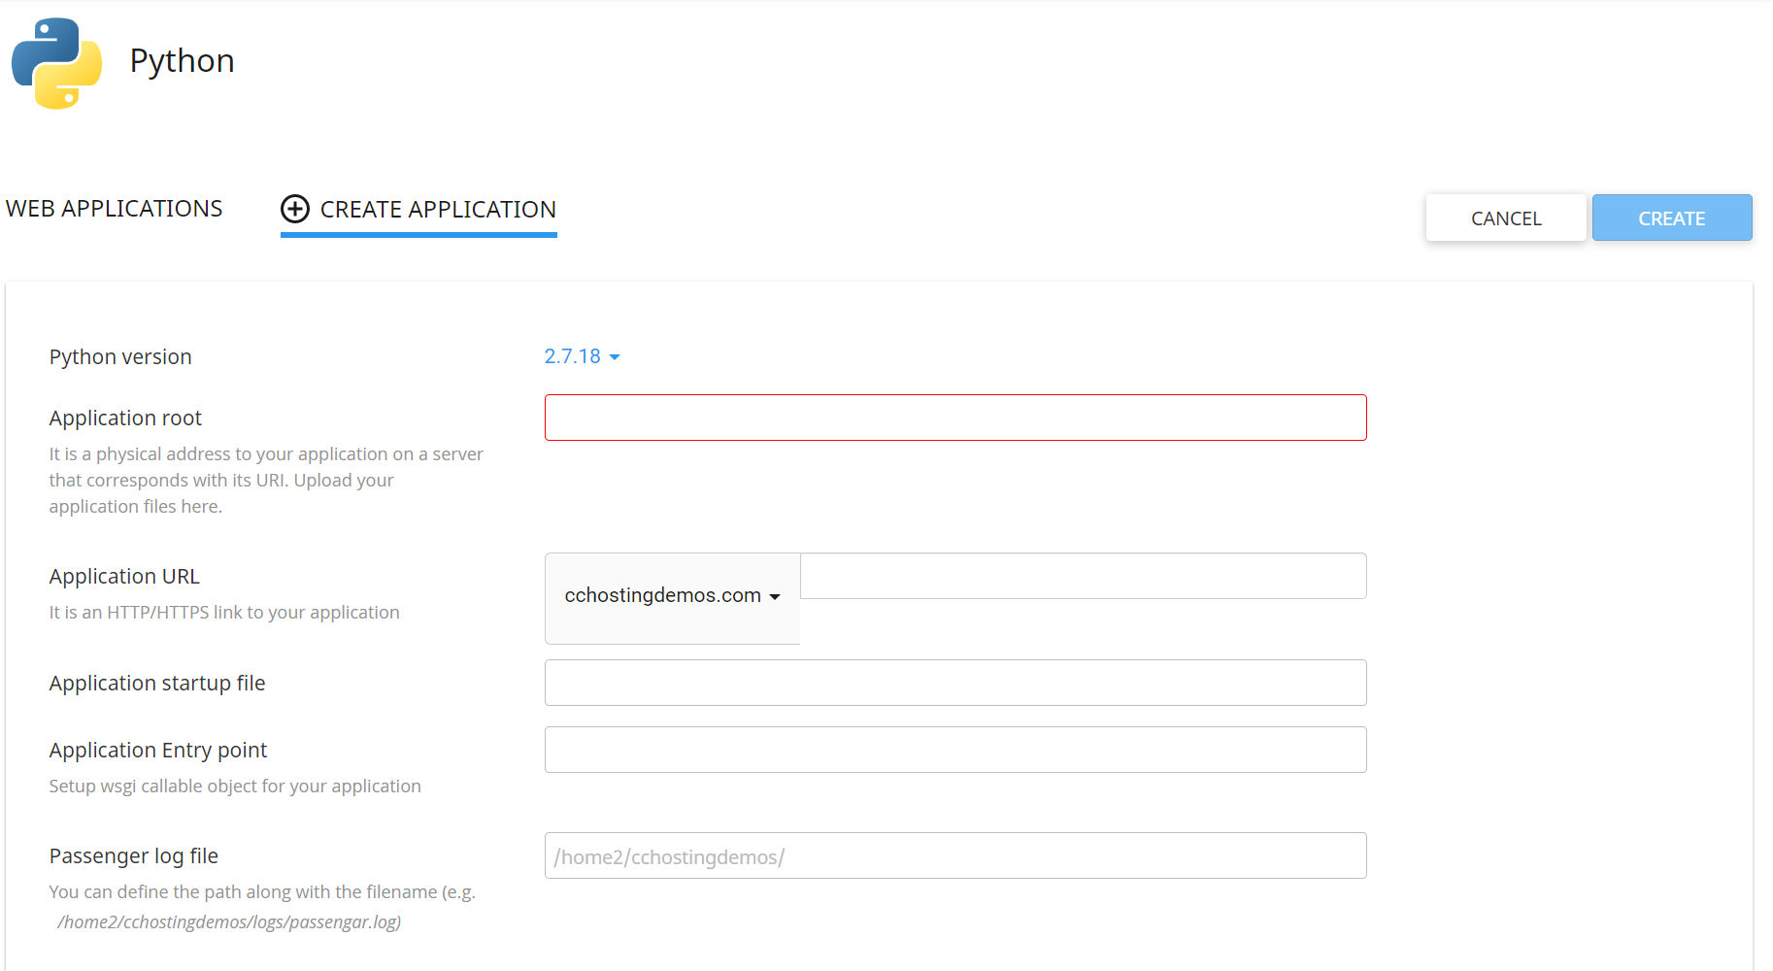Click the plus circle icon beside Create Application
Viewport: 1773px width, 971px height.
[295, 209]
